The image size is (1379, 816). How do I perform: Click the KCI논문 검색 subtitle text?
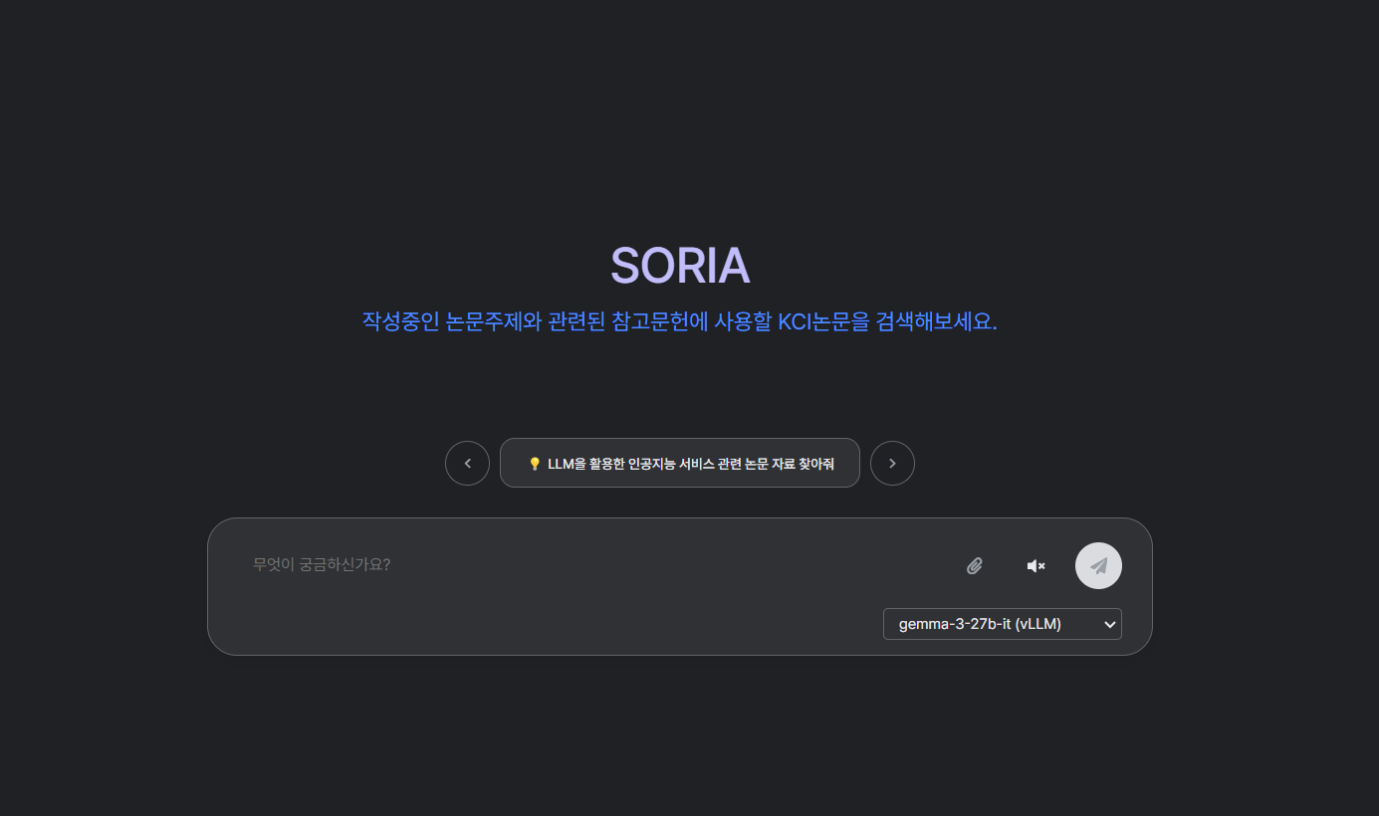click(680, 321)
